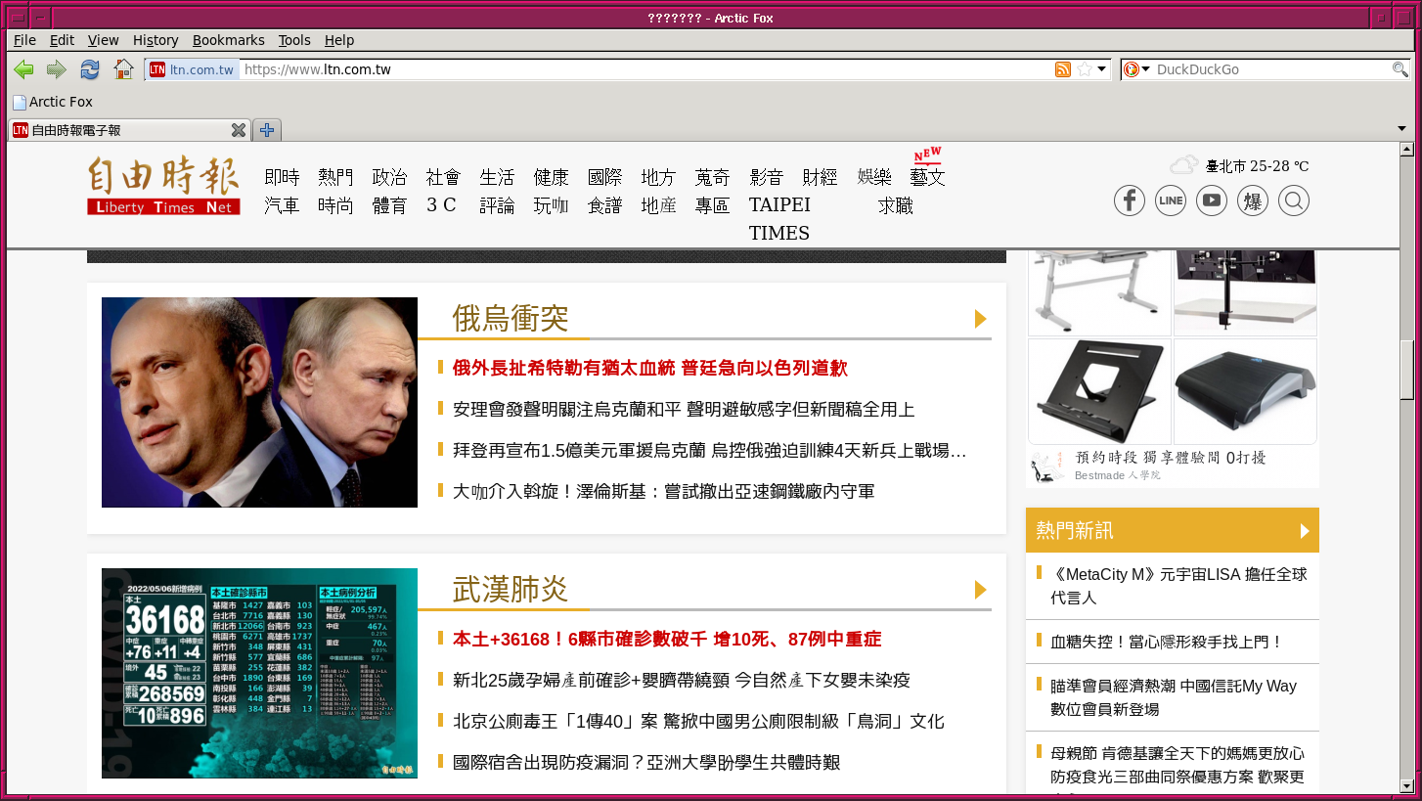This screenshot has height=801, width=1422.
Task: Go to the browser Home icon
Action: coord(123,69)
